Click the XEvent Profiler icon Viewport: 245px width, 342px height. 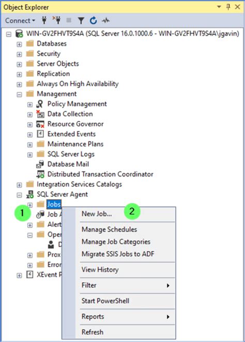pyautogui.click(x=30, y=274)
